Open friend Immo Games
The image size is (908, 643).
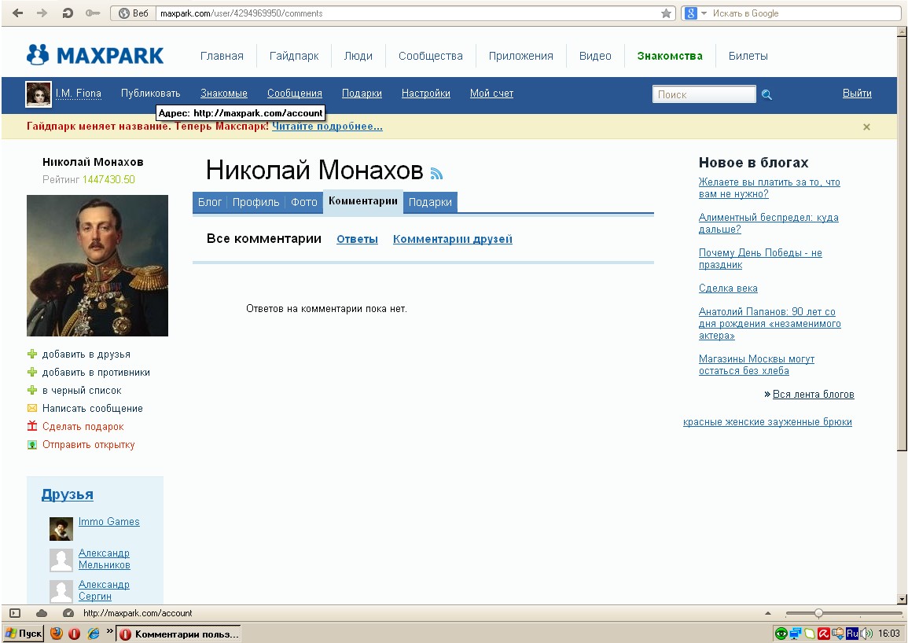[108, 521]
